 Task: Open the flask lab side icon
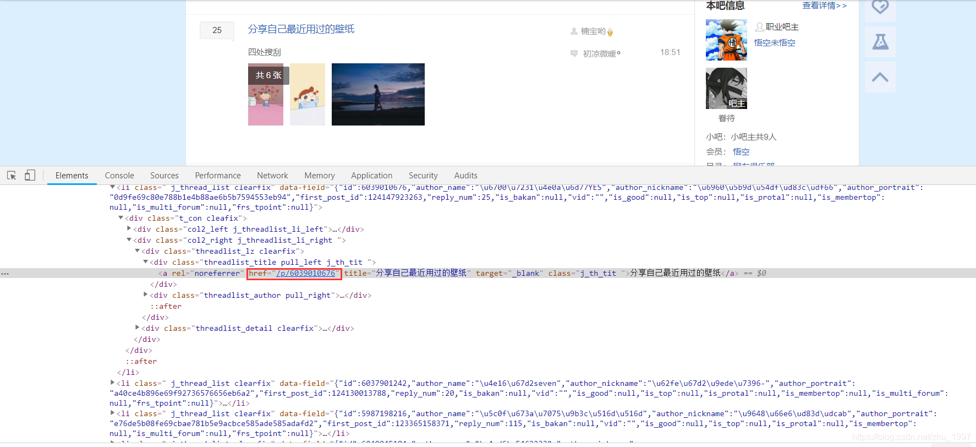880,41
